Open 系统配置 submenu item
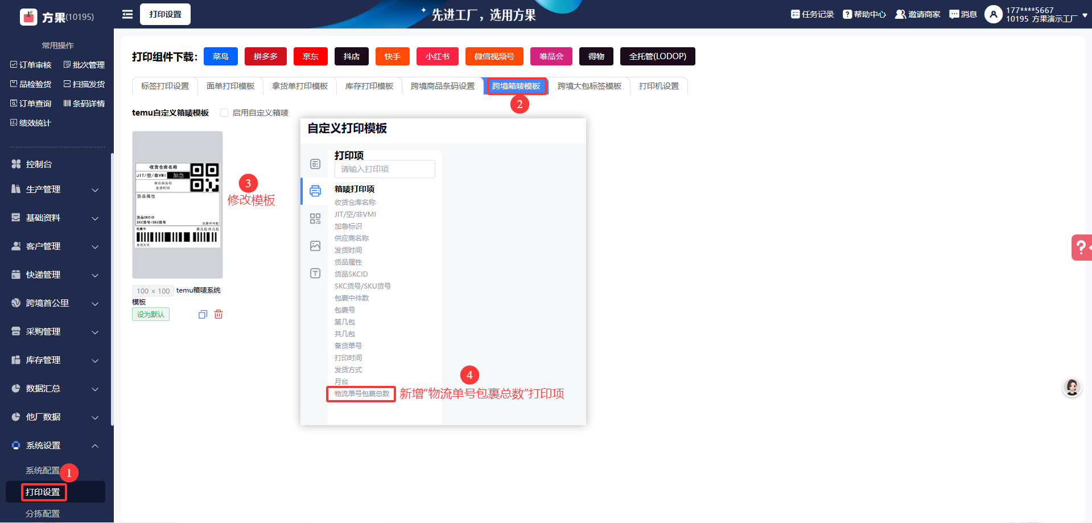 pos(43,471)
